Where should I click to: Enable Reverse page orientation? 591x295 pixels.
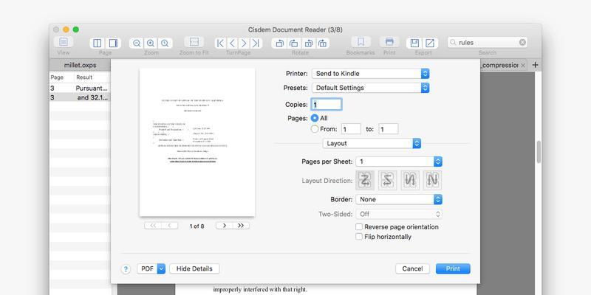tap(359, 227)
